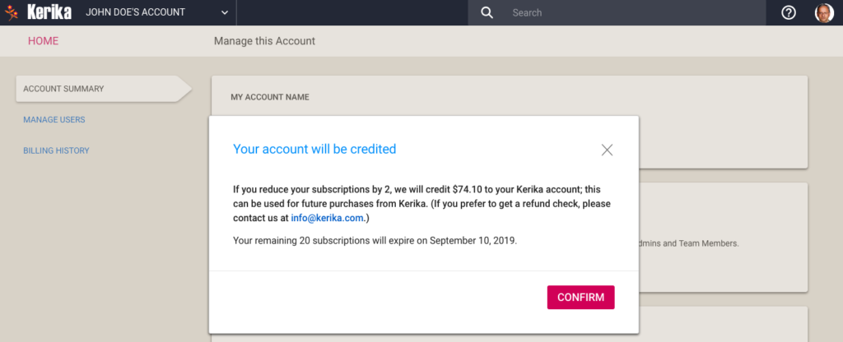Click the subscription expiry notice text
The width and height of the screenshot is (843, 342).
(375, 241)
